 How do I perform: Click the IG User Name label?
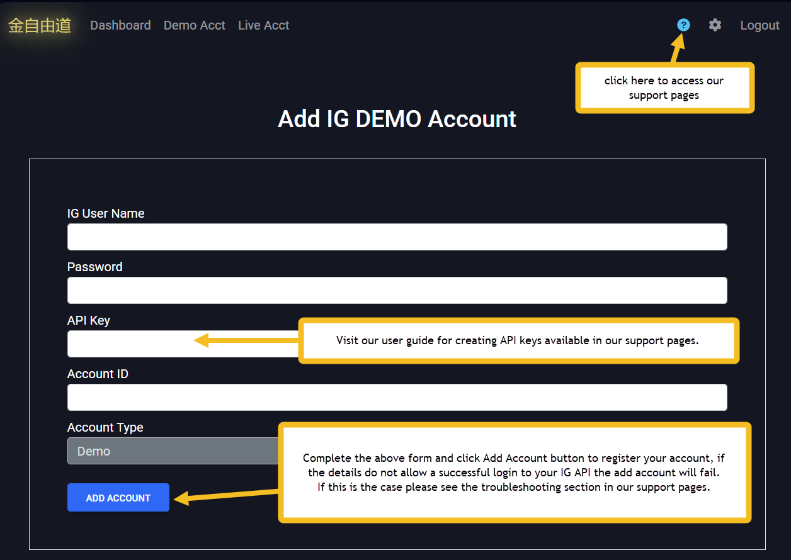pos(106,213)
